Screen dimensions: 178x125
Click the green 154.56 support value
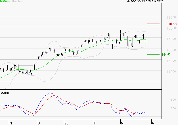(x=166, y=55)
